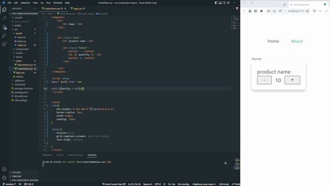Open the Go menu
The height and width of the screenshot is (186, 330).
[x=42, y=3]
